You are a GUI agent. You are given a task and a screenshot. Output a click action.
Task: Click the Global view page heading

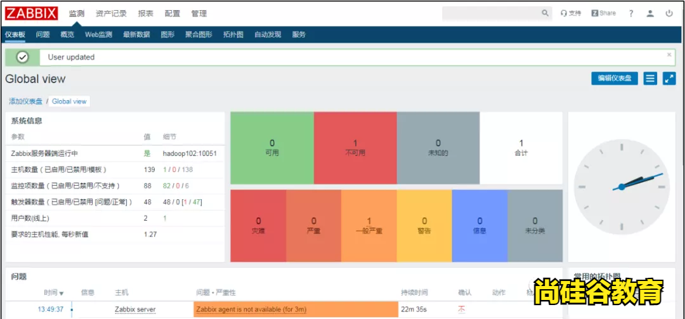pos(36,79)
